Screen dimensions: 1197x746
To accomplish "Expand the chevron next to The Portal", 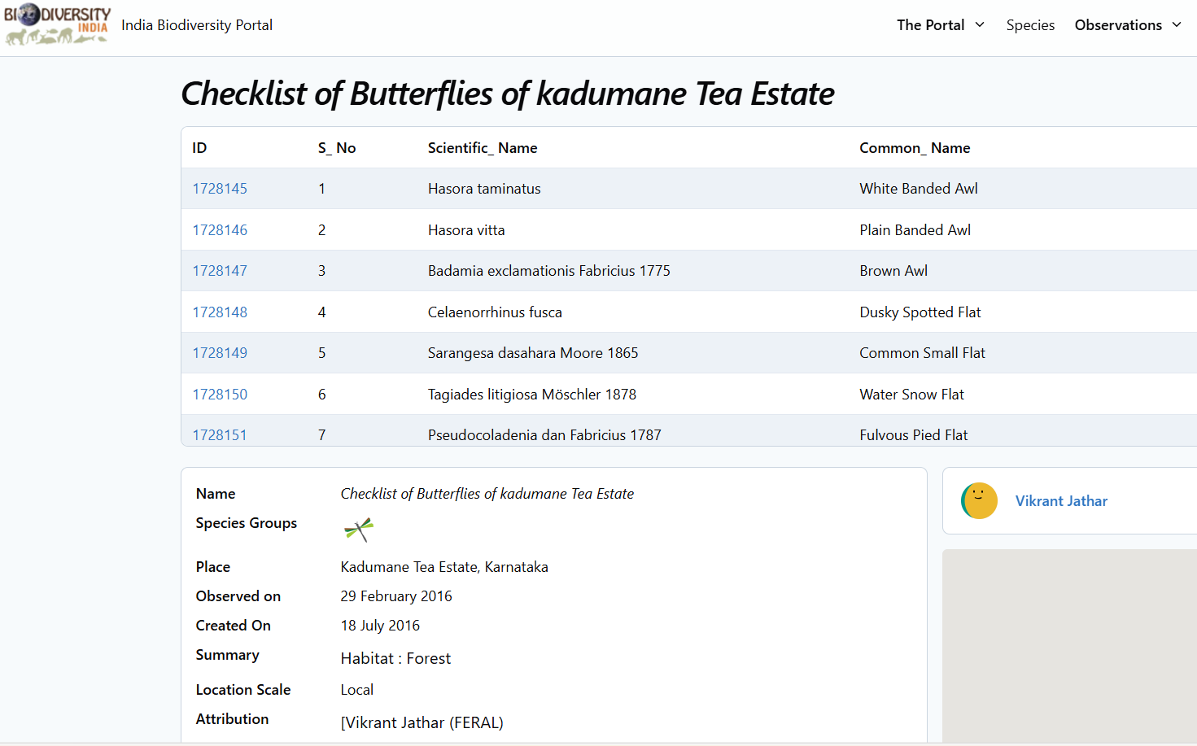I will 980,25.
